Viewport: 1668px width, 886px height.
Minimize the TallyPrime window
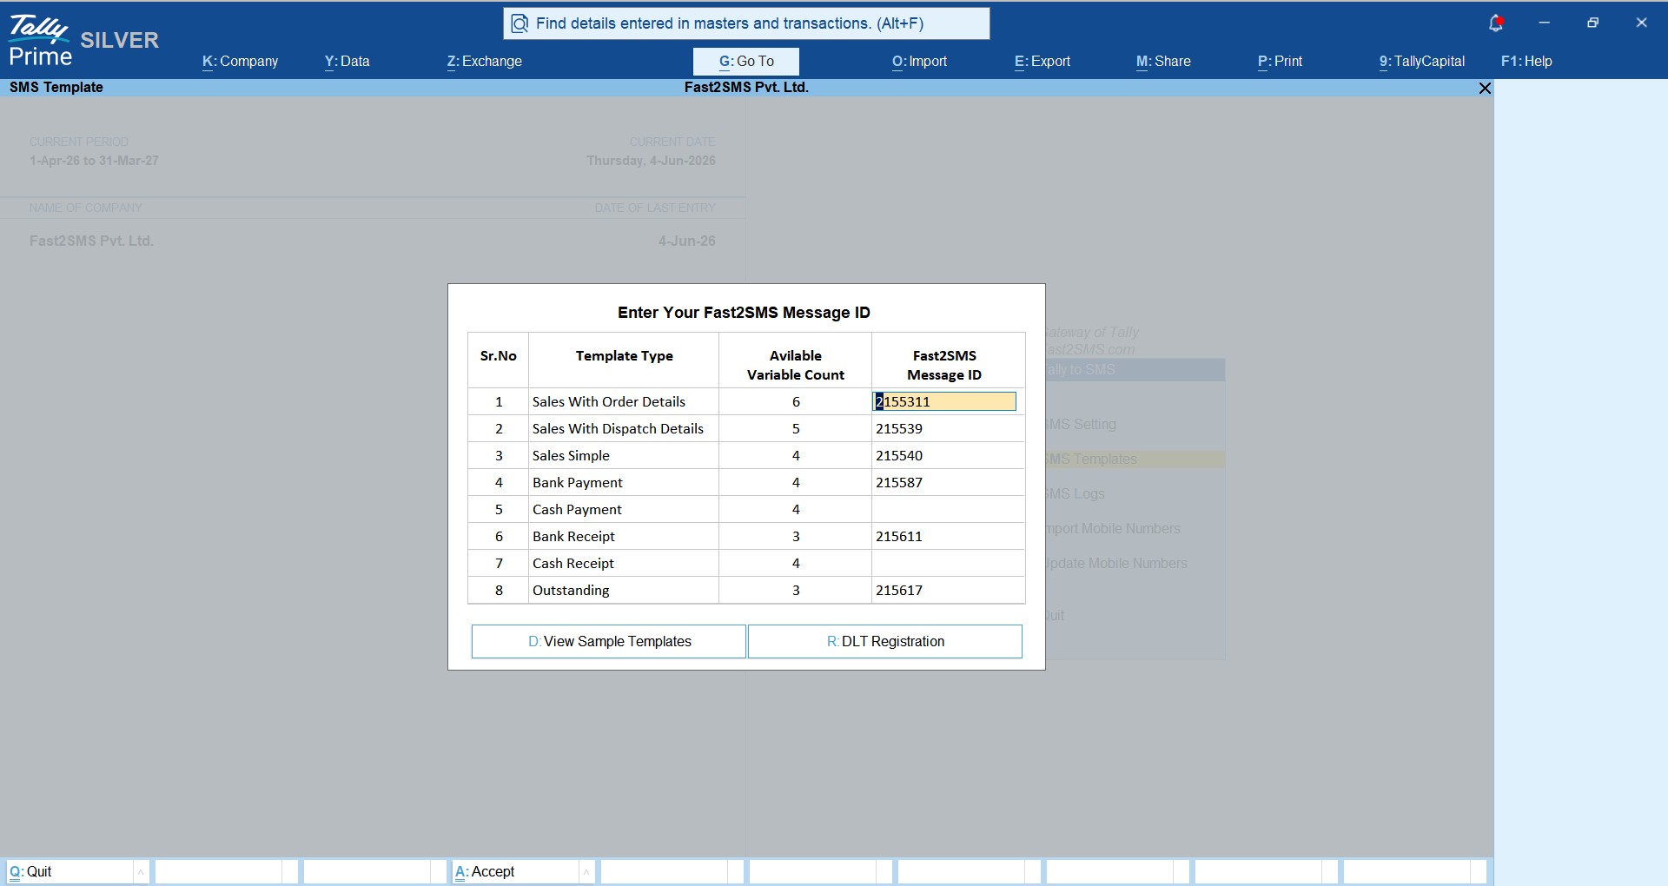[x=1544, y=23]
